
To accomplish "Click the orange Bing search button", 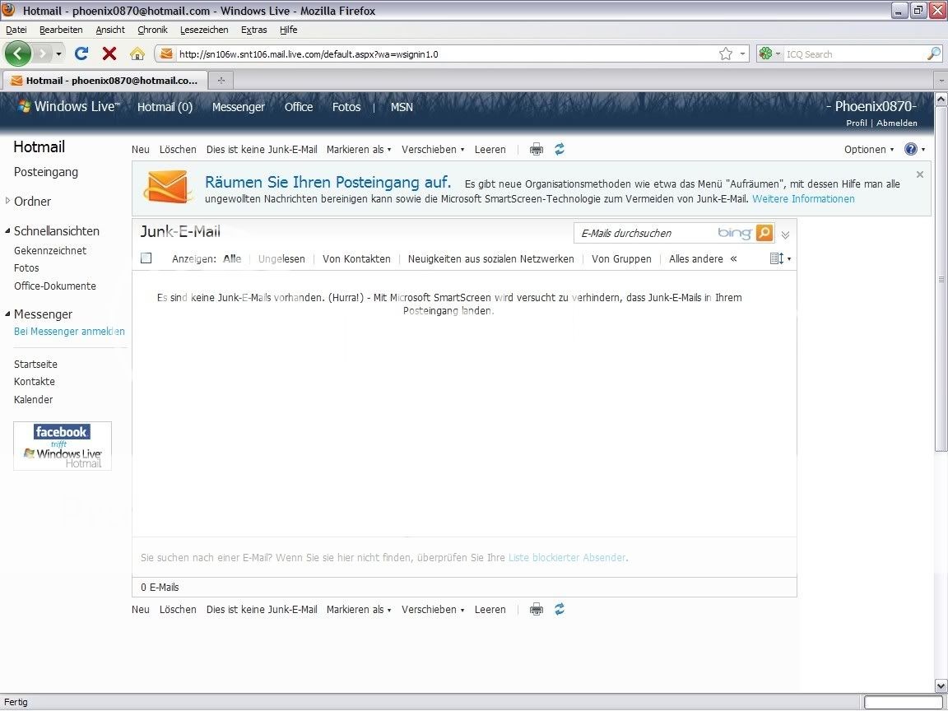I will [x=764, y=233].
